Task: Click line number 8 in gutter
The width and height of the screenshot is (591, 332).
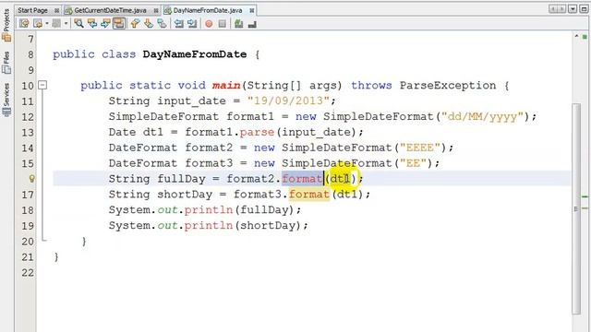Action: [x=30, y=54]
